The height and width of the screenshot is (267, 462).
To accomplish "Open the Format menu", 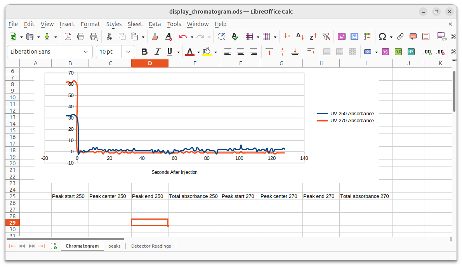I will (90, 24).
